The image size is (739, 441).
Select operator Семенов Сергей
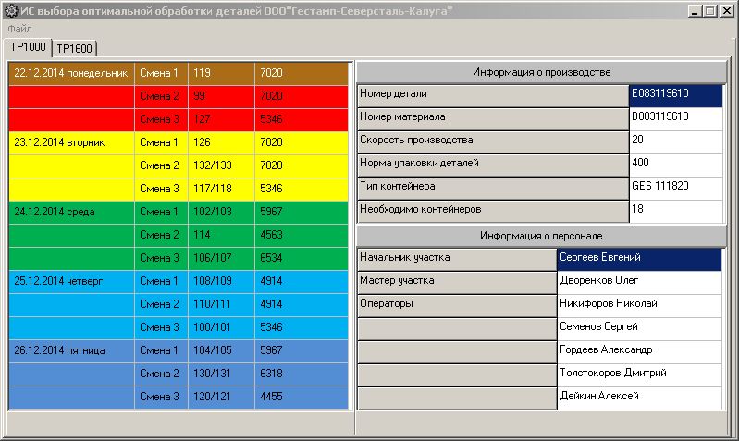(x=639, y=329)
